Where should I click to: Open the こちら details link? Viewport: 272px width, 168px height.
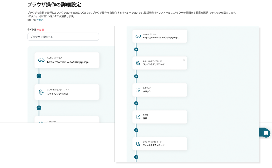[40, 20]
